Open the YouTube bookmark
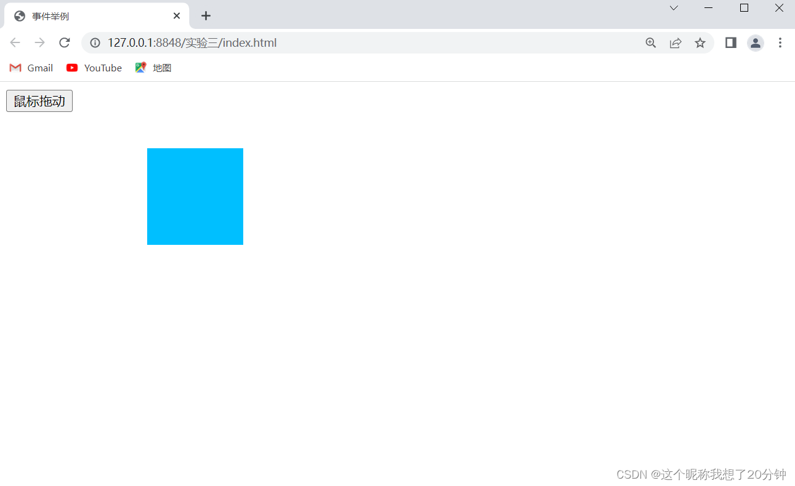 pos(94,68)
